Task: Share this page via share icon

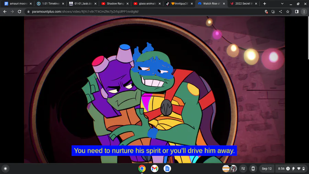Action: (x=281, y=12)
